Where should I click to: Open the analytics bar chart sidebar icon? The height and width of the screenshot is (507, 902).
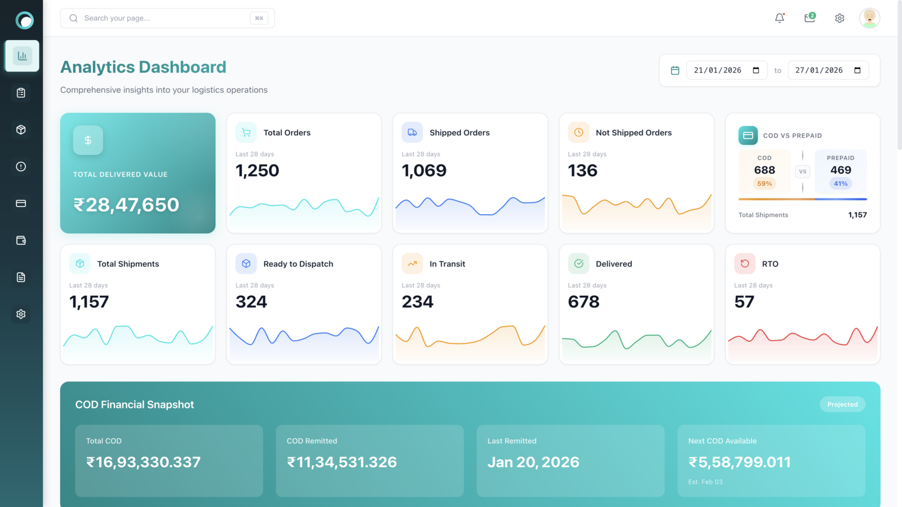pyautogui.click(x=22, y=56)
